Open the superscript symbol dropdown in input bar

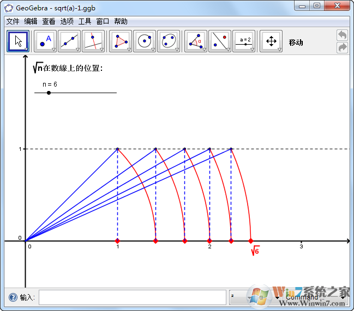241,297
